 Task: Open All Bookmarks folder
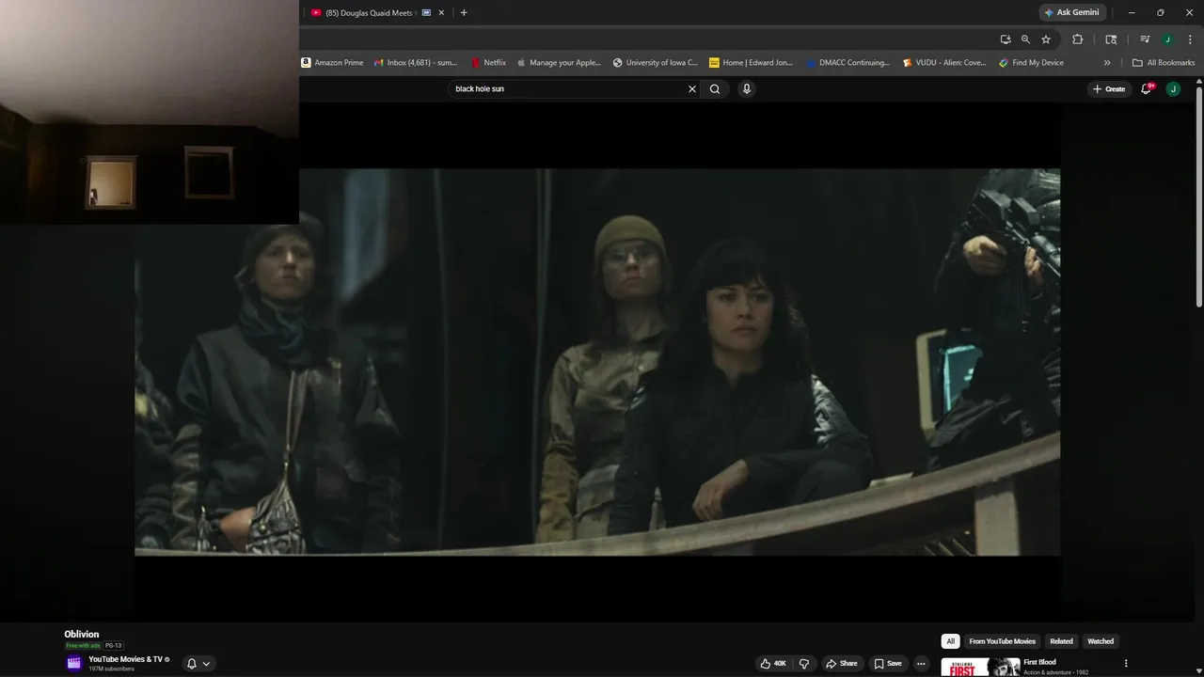click(x=1164, y=63)
